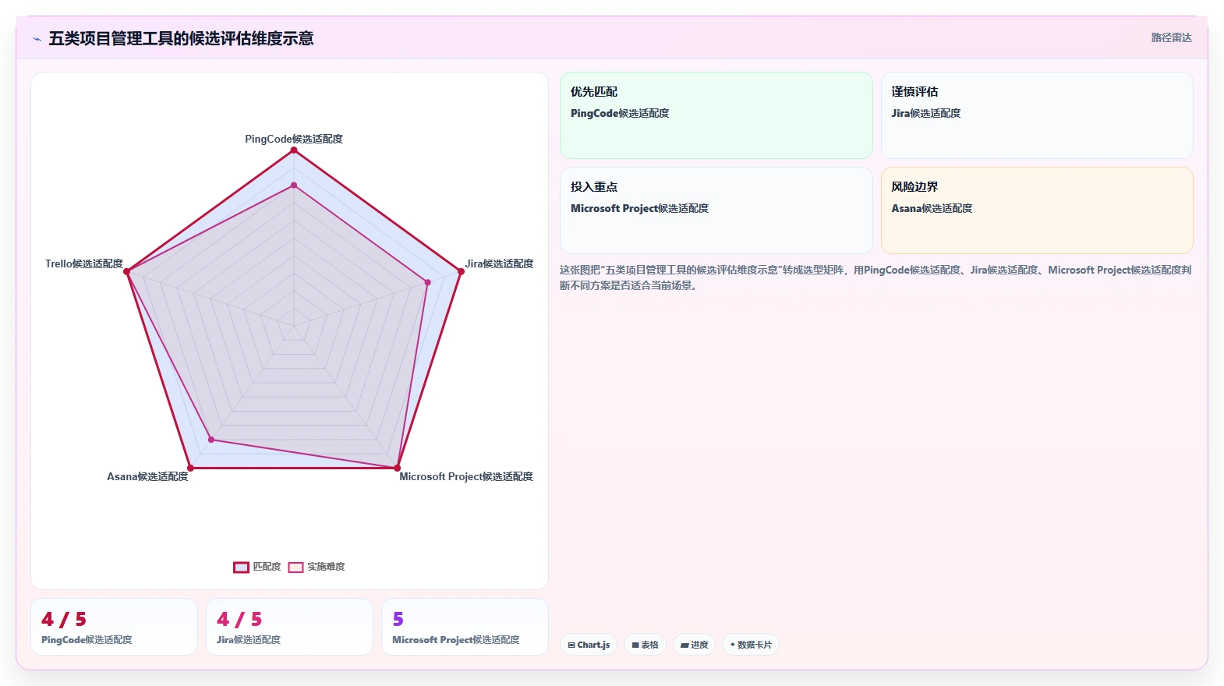Click the Asana outer radar data point
The width and height of the screenshot is (1224, 686).
point(190,468)
